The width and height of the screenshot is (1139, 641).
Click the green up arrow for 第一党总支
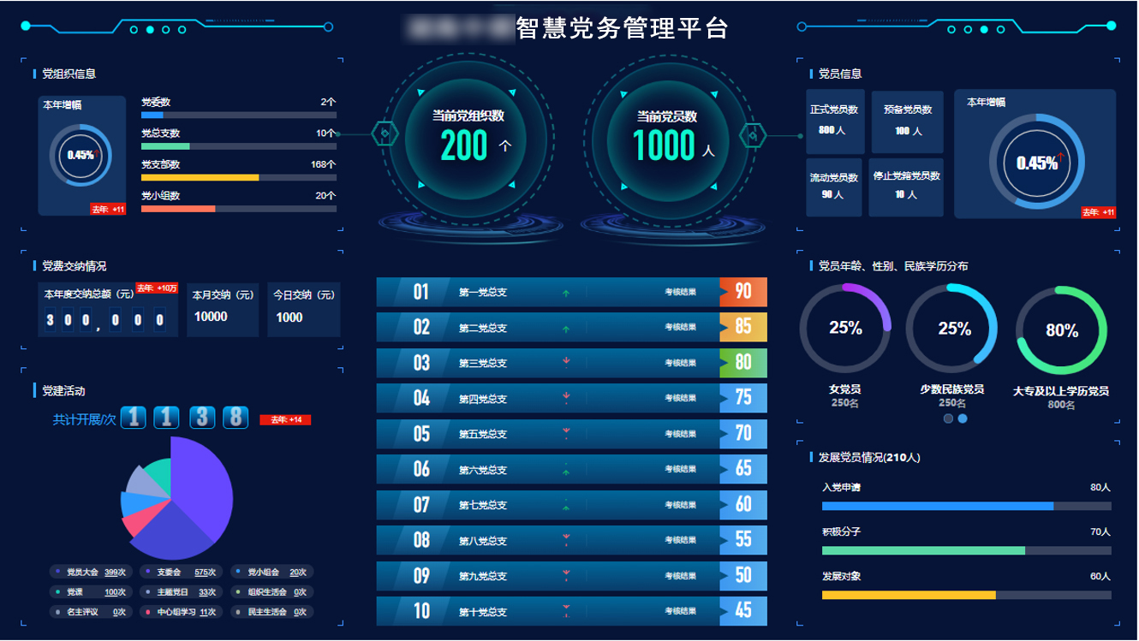(x=565, y=294)
